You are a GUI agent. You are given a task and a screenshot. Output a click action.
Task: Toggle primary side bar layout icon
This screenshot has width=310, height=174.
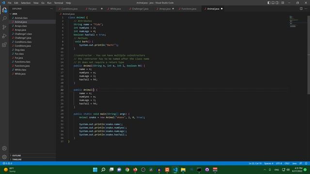(x=269, y=3)
